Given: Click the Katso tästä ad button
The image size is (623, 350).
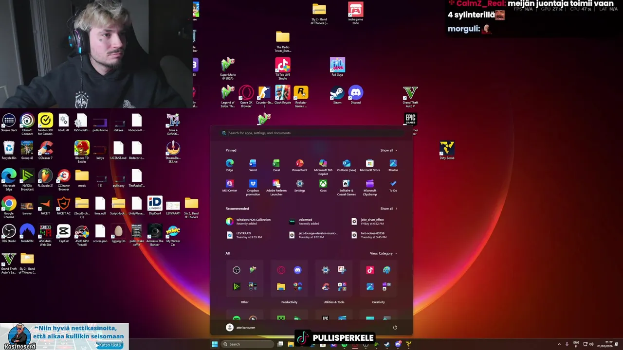Looking at the screenshot, I should pos(110,345).
